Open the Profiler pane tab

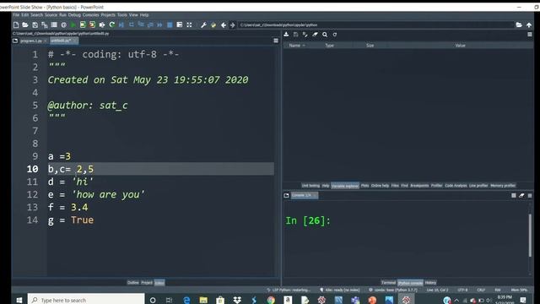[x=436, y=186]
